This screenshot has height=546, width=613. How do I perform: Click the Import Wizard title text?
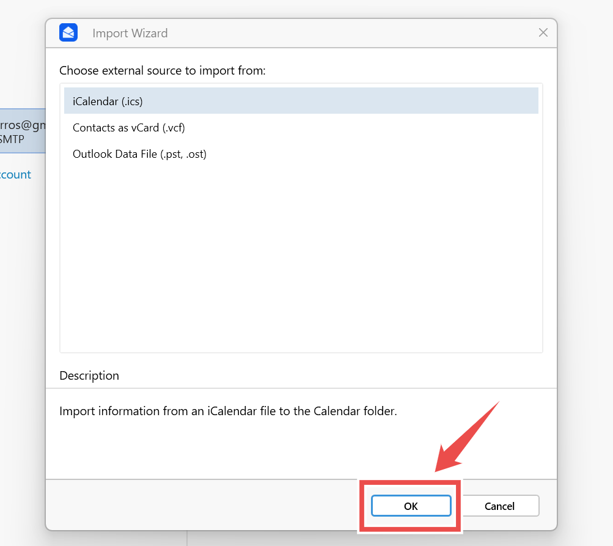tap(130, 33)
